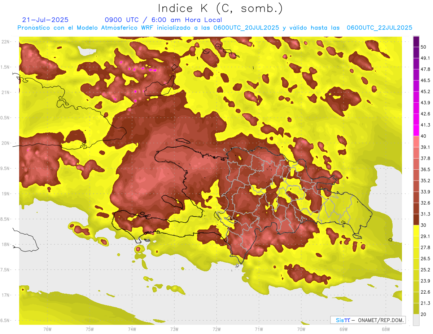Click the colorbar value "23.9"
The height and width of the screenshot is (334, 433).
425,281
